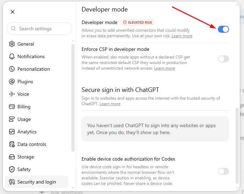Click the 'You haven't used ChatGPT to sign into' notice
The height and width of the screenshot is (194, 244).
(155, 129)
